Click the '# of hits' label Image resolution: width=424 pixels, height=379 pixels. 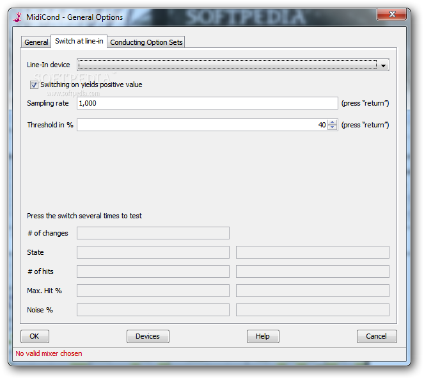pos(40,271)
